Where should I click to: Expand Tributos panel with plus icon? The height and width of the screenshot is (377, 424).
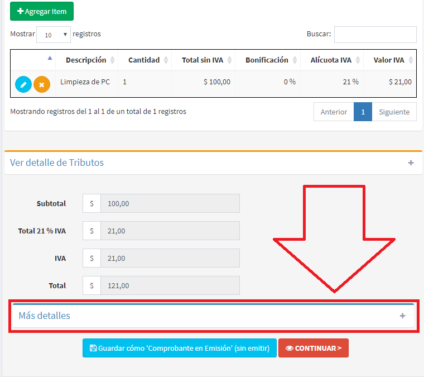(x=411, y=163)
